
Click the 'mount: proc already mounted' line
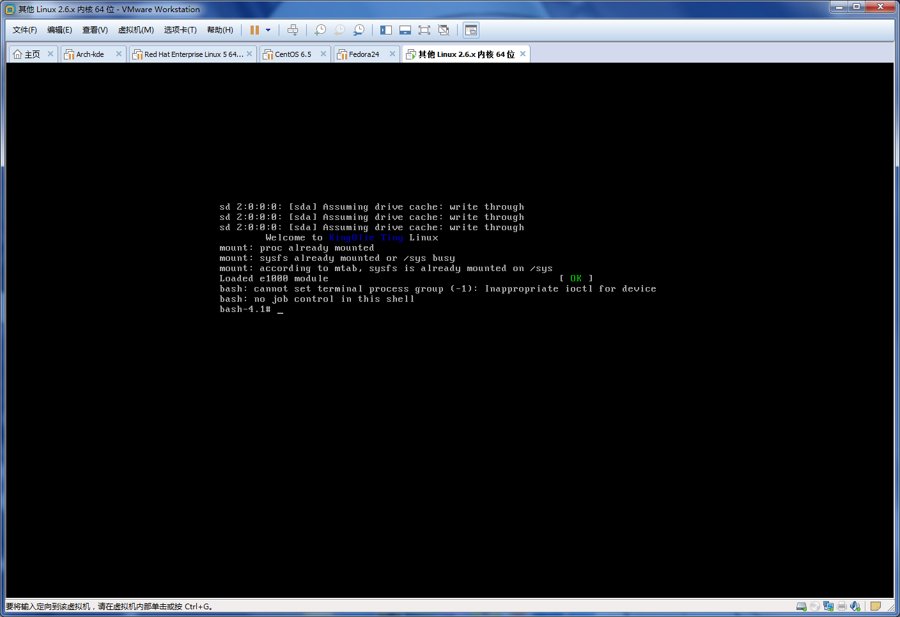coord(297,248)
